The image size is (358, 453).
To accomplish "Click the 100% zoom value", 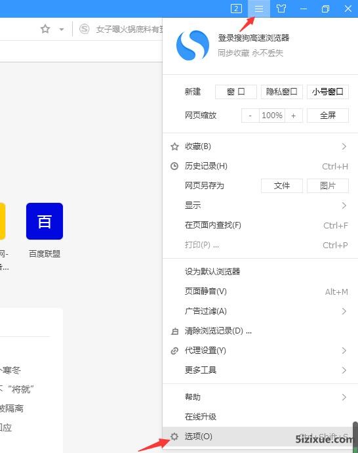I will [271, 116].
